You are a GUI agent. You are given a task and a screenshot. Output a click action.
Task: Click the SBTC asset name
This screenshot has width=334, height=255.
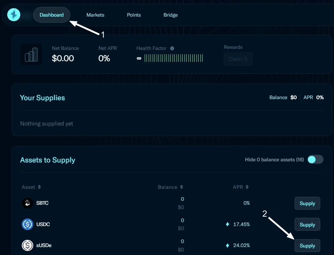42,203
